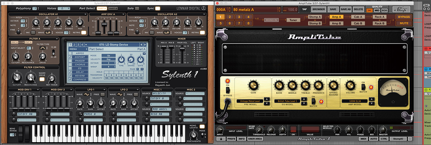Open the Sylenth1 display Menu dropdown
The width and height of the screenshot is (431, 145).
(78, 49)
